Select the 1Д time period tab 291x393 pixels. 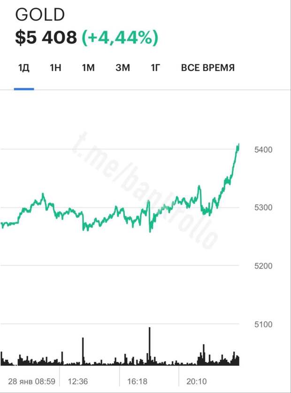point(23,68)
